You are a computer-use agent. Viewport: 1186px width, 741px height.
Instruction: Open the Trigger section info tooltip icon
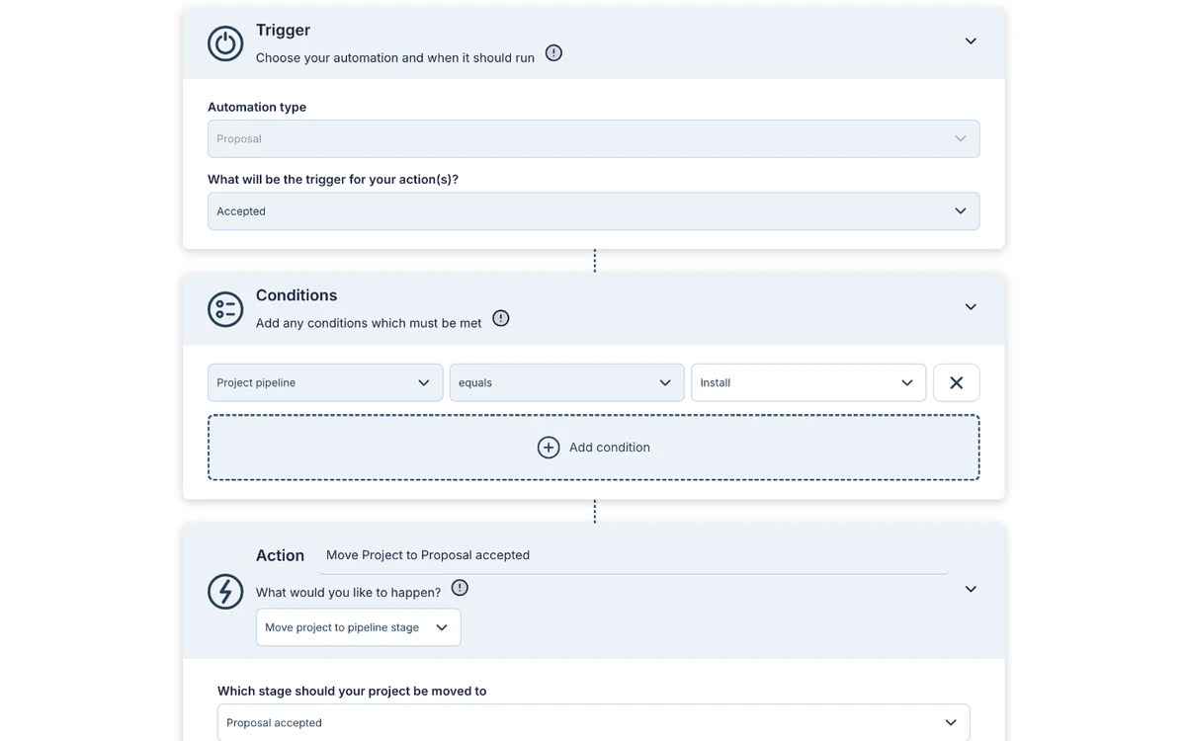click(x=553, y=53)
